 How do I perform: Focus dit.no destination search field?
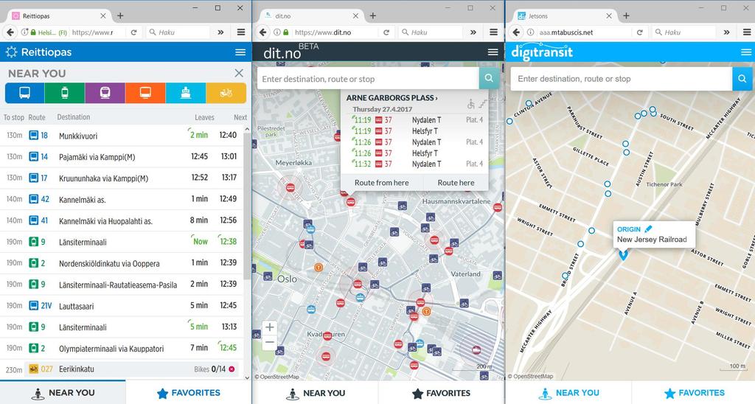coord(368,78)
